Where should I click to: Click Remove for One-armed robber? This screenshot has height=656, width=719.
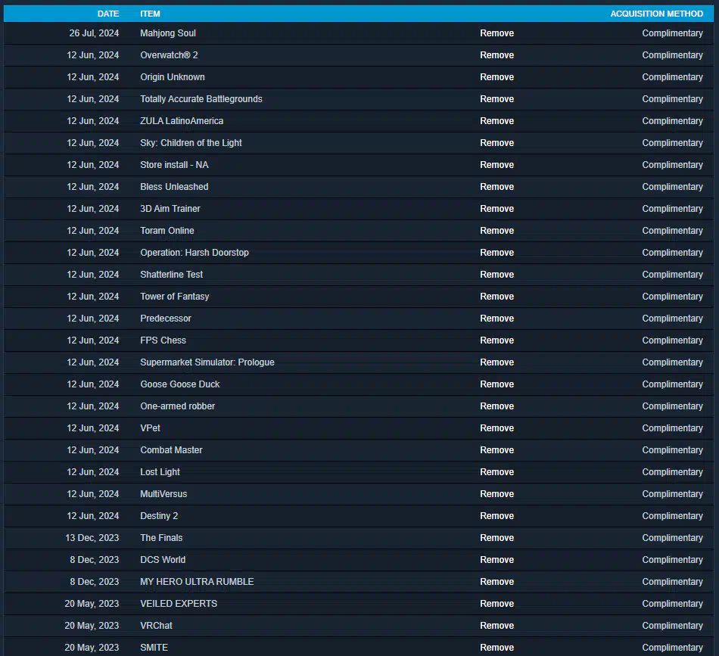pos(496,406)
